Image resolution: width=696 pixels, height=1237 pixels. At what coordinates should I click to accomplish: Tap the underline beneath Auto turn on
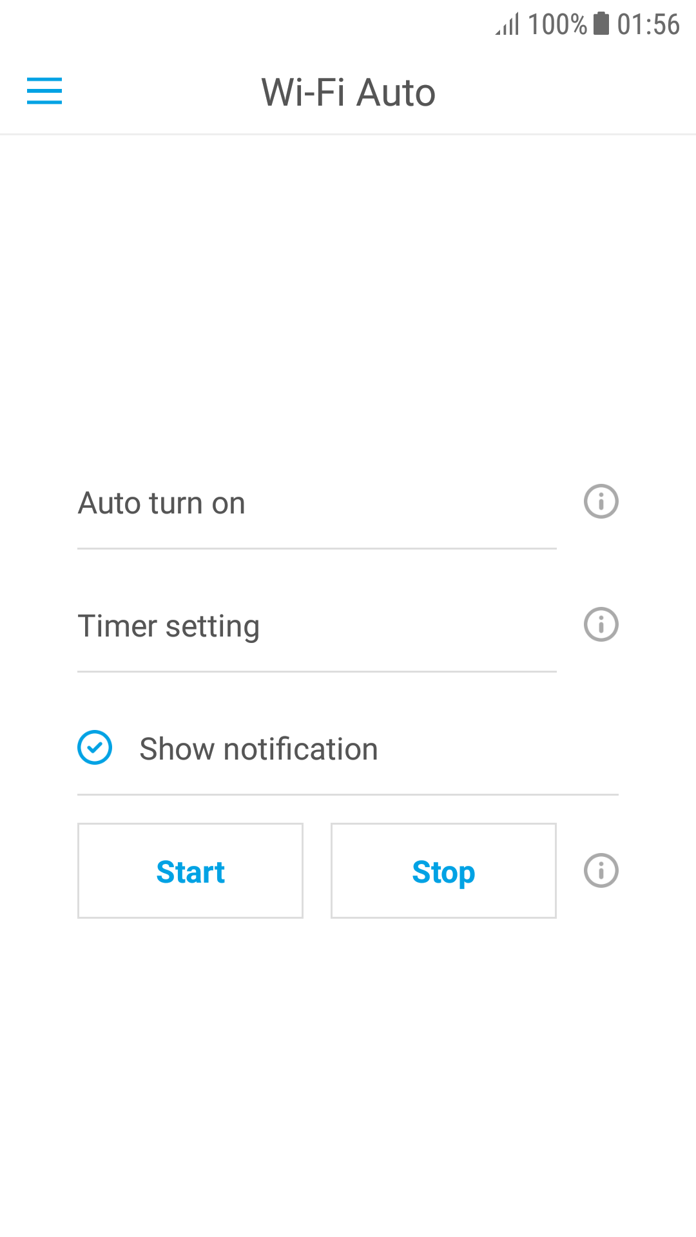point(316,548)
